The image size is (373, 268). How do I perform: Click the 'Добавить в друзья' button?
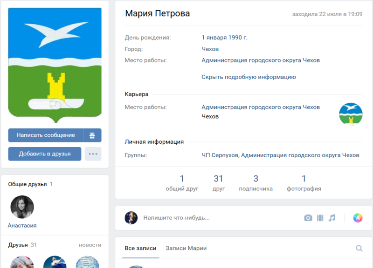coord(45,154)
